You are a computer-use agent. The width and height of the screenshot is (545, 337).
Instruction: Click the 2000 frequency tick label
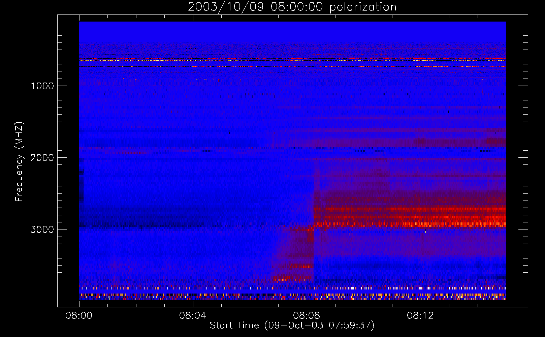[x=42, y=158]
